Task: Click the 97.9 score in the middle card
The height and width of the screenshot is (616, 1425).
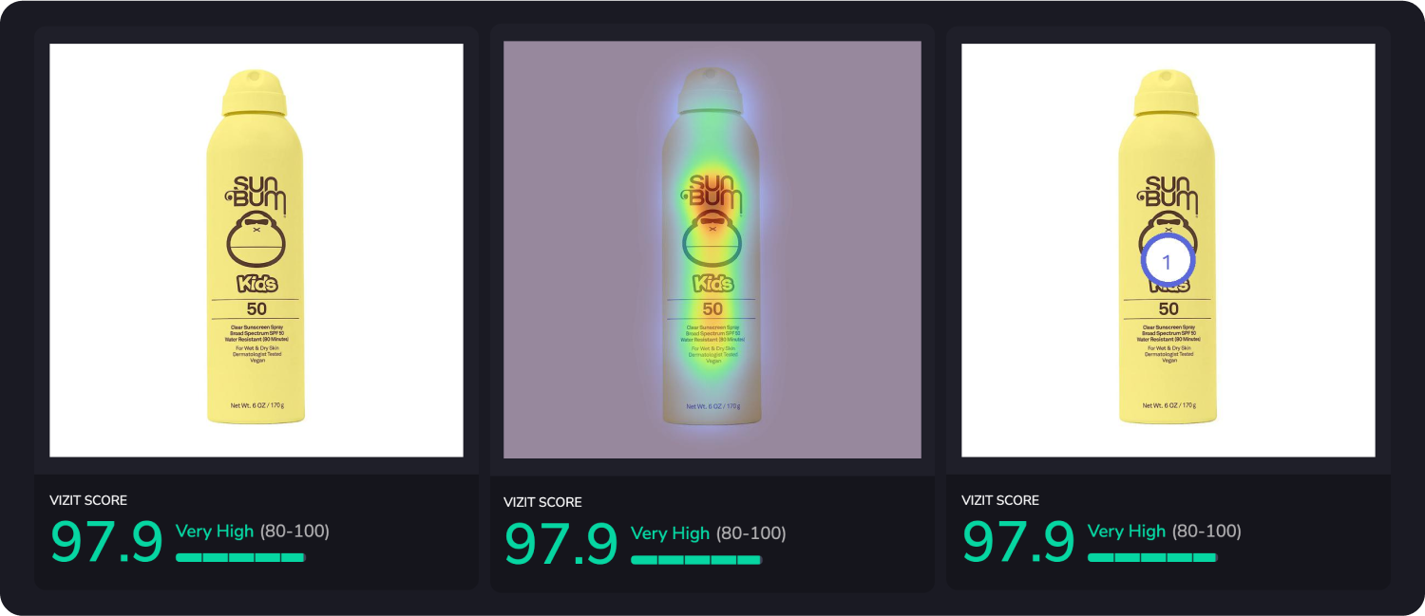Action: 560,544
